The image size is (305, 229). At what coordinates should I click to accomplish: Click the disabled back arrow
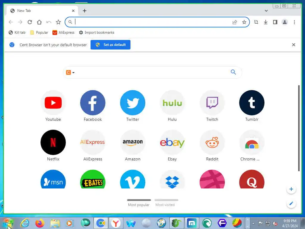point(11,22)
